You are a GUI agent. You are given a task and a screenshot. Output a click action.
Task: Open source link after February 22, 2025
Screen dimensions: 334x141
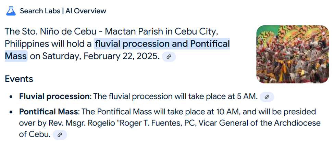tap(169, 56)
